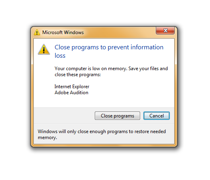
Task: Click empty gray strip left of Close programs
Action: [64, 116]
